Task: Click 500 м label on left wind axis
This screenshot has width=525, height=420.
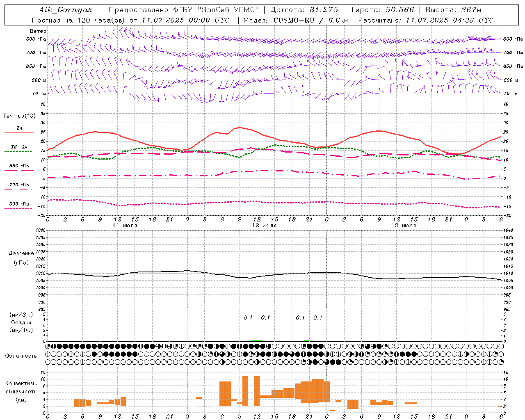Action: pyautogui.click(x=39, y=80)
